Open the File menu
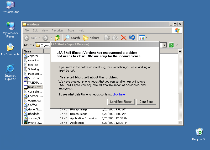 click(x=27, y=30)
